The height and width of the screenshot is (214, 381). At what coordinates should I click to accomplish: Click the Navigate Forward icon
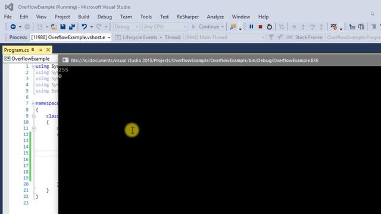[x=27, y=27]
